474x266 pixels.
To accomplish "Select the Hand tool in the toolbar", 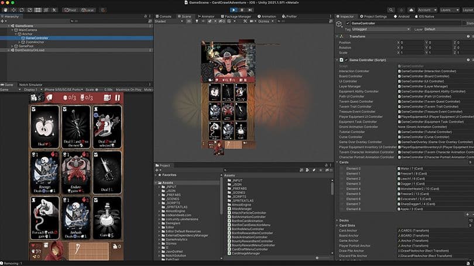I will (x=5, y=10).
